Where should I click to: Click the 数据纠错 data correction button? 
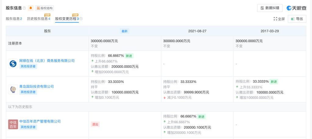pyautogui.click(x=270, y=8)
